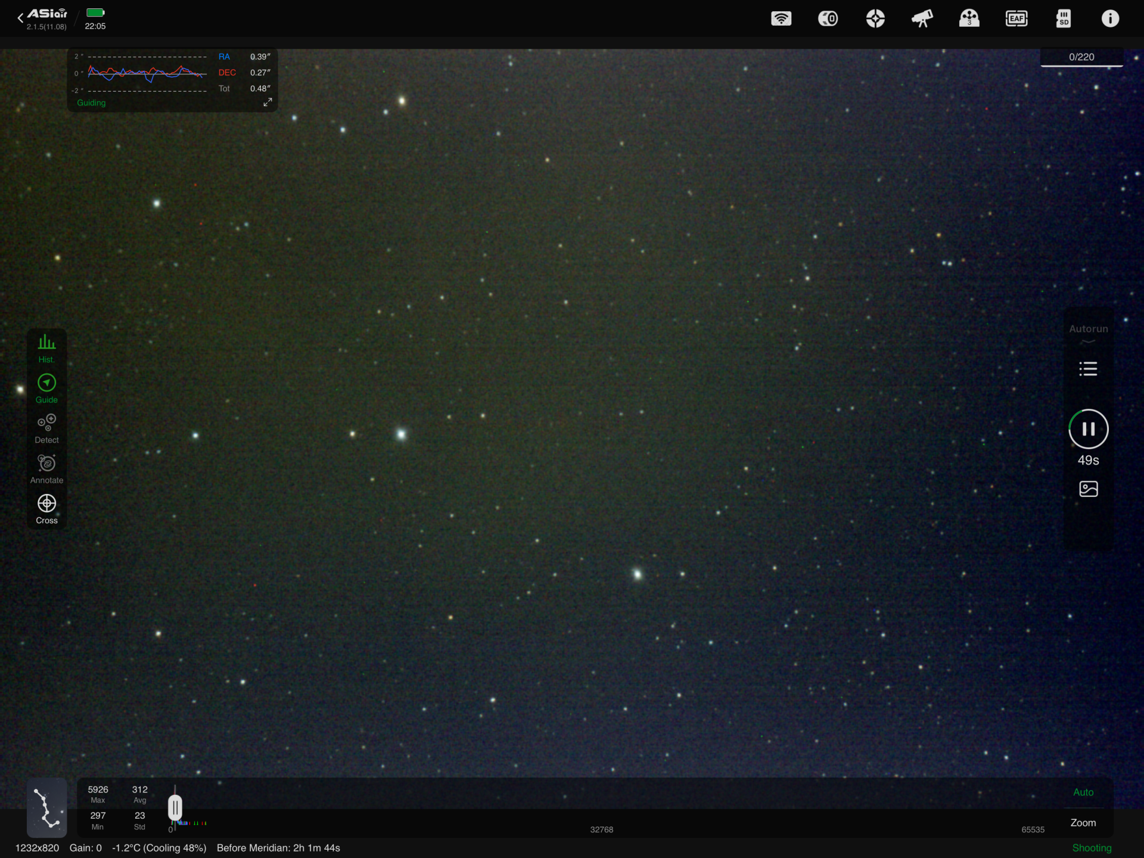Screen dimensions: 1144x858
Task: Click the guiding error graph
Action: click(x=147, y=73)
